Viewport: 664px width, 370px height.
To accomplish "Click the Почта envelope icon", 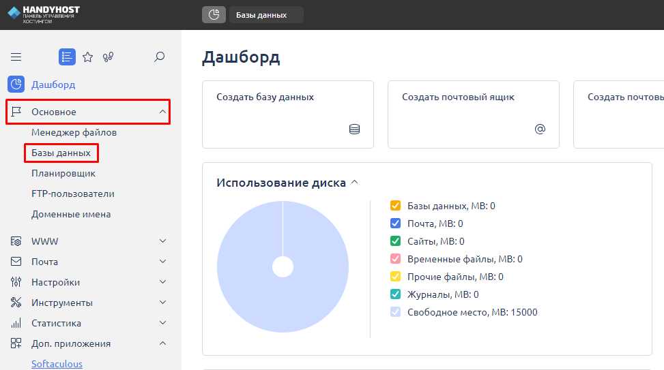I will [16, 262].
